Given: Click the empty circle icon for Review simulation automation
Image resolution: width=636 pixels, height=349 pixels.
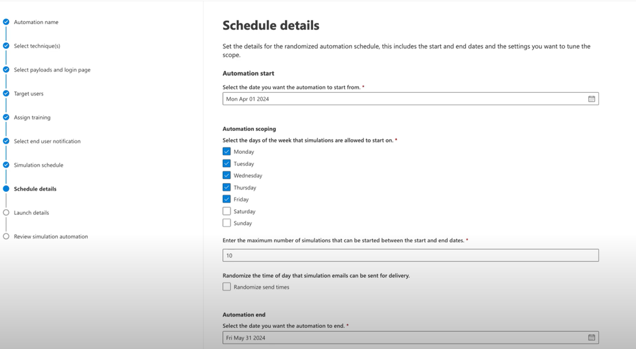Looking at the screenshot, I should coord(6,236).
